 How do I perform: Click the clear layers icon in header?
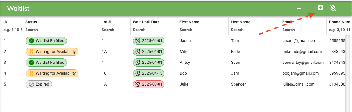click(333, 8)
